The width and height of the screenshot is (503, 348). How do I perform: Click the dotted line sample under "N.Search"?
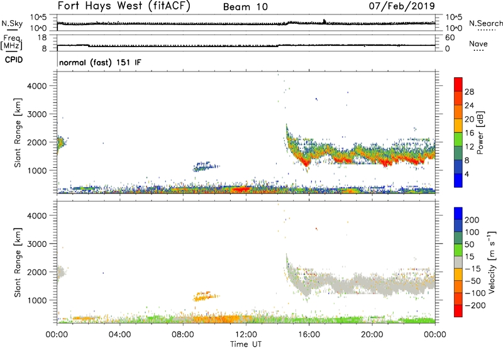(486, 30)
